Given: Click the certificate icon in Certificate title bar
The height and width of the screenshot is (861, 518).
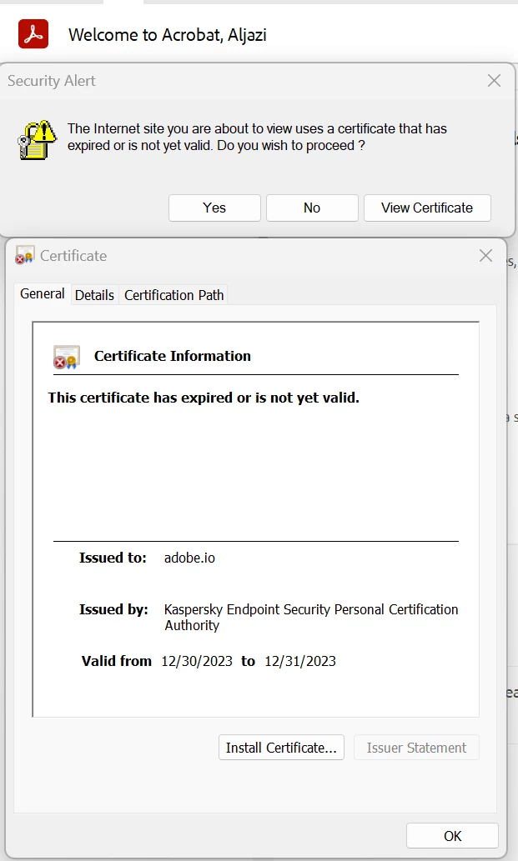Looking at the screenshot, I should click(25, 255).
